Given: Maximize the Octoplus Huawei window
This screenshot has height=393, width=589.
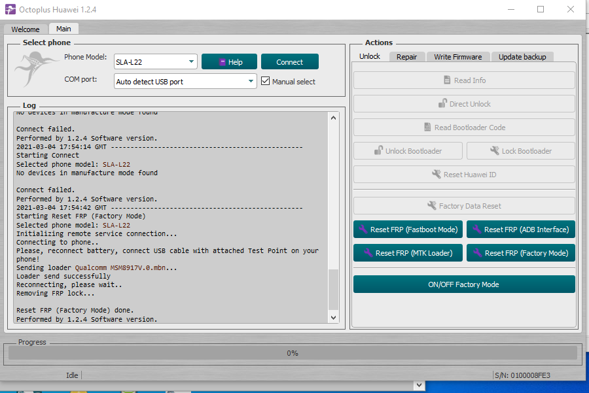Looking at the screenshot, I should click(541, 9).
